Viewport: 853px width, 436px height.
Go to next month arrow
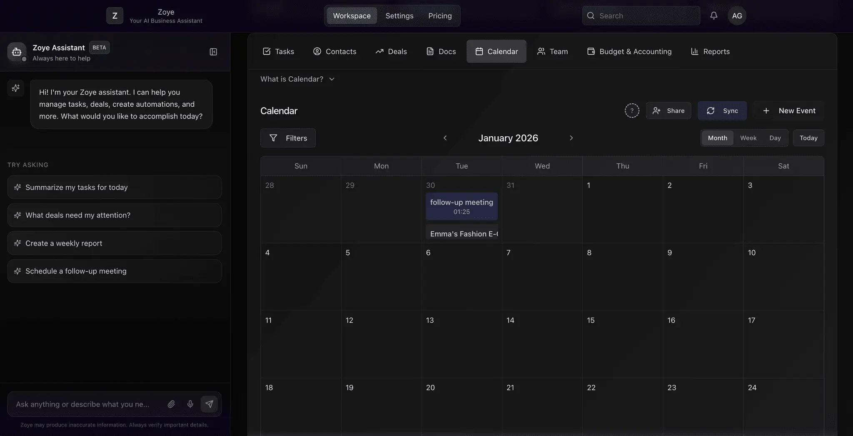pos(571,138)
